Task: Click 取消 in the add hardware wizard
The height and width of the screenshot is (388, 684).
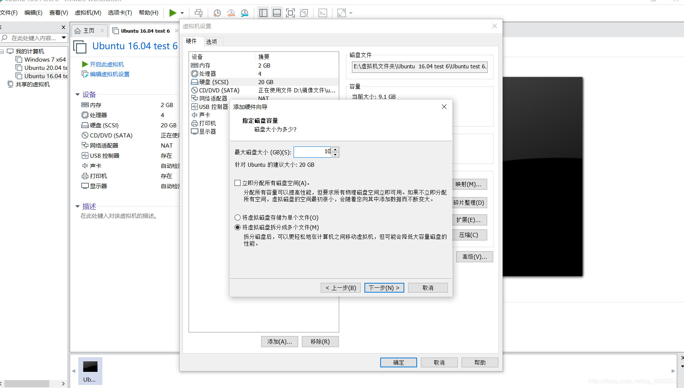Action: (428, 288)
